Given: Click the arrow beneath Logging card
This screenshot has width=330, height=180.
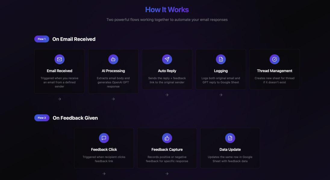Looking at the screenshot, I should pyautogui.click(x=221, y=95).
